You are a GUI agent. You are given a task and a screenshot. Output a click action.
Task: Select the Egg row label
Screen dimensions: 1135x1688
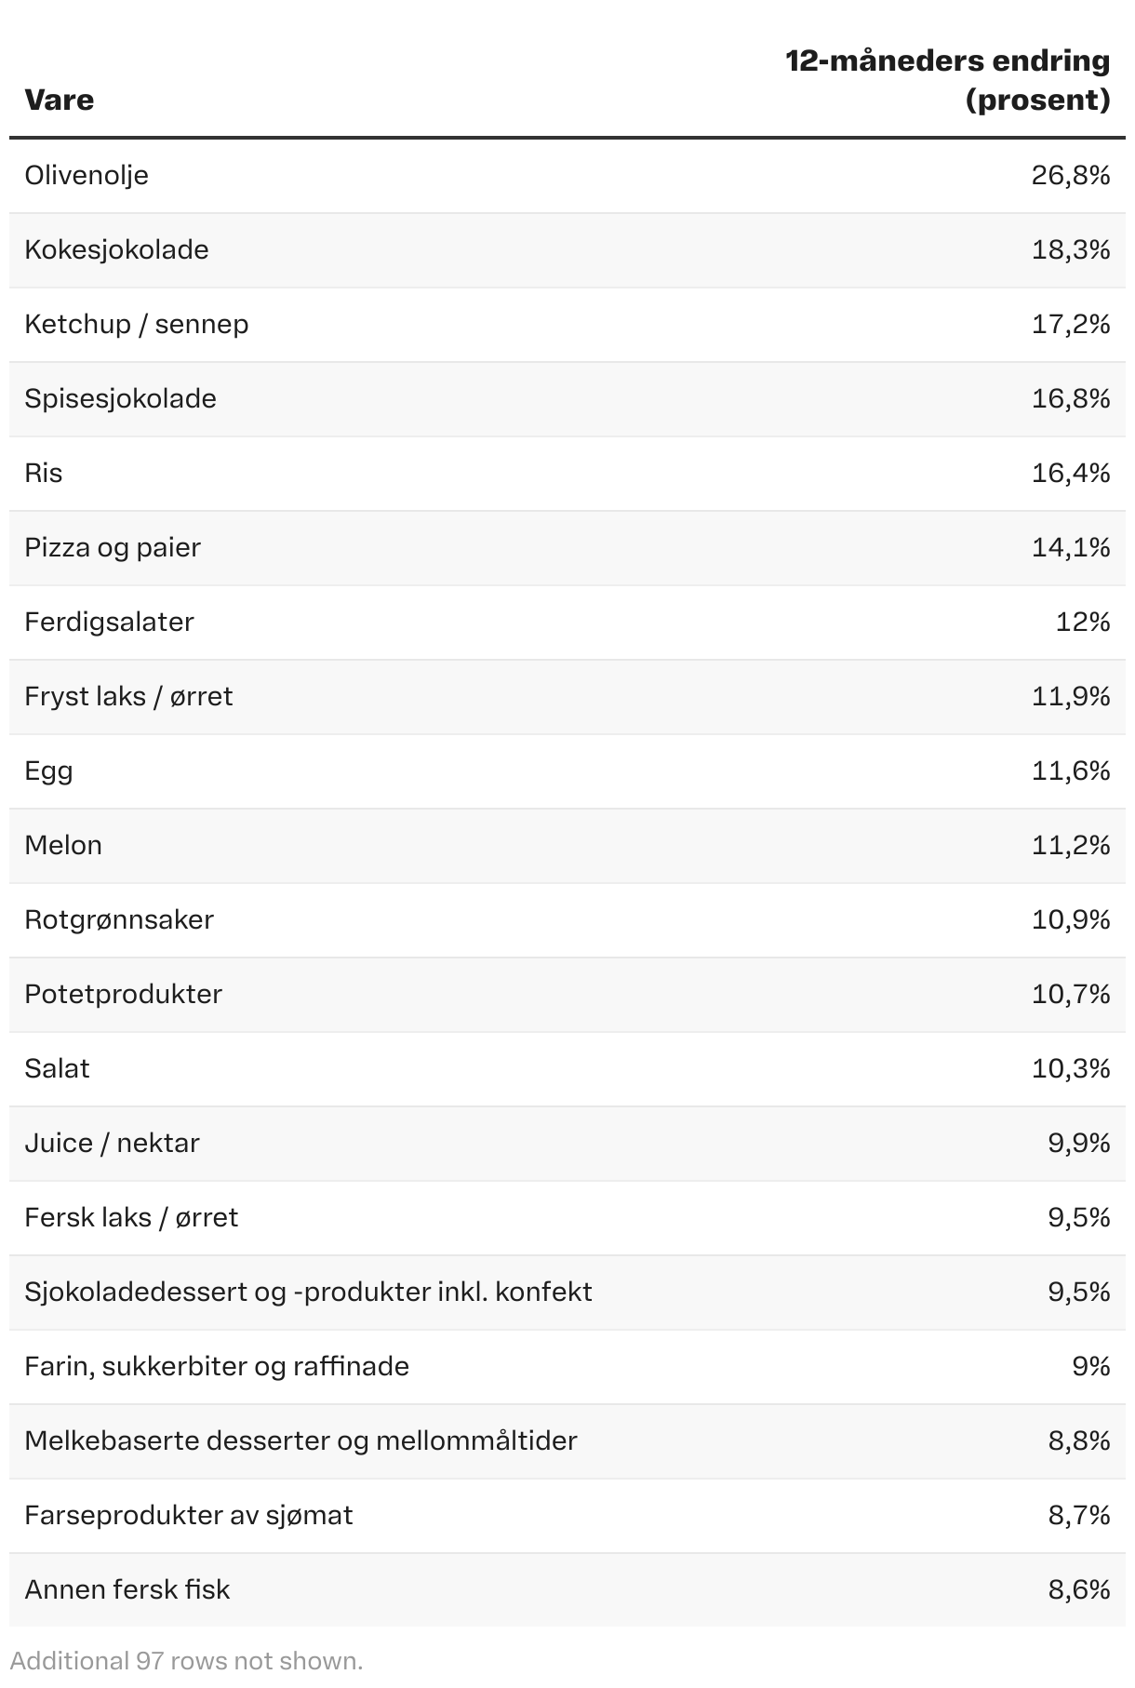(x=48, y=770)
